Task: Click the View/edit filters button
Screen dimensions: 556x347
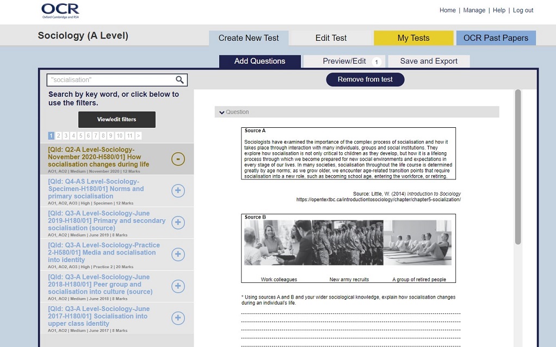Action: tap(116, 120)
